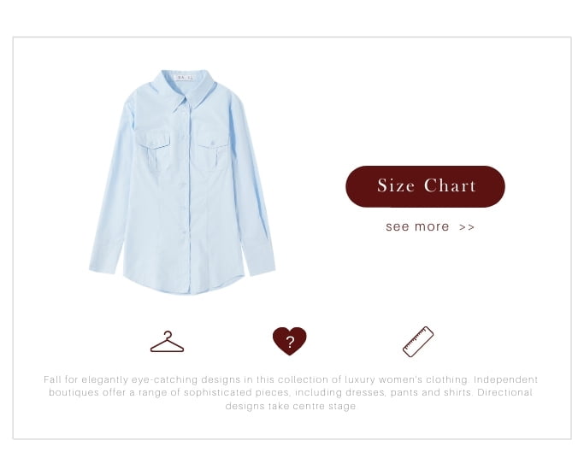Click the shirt's right chest pocket with button
This screenshot has height=452, width=584.
(x=211, y=150)
